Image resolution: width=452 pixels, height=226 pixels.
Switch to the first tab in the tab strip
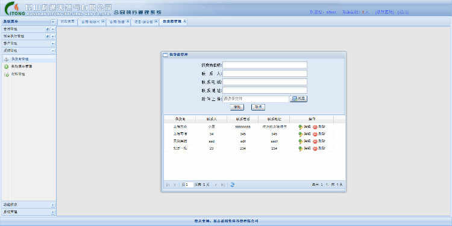pos(67,22)
